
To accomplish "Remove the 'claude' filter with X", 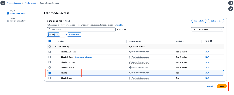I will [58, 35].
